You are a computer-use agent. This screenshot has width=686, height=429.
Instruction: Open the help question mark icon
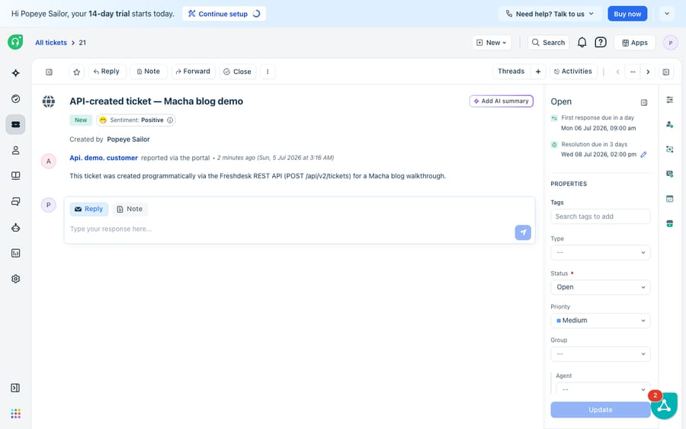(x=601, y=43)
